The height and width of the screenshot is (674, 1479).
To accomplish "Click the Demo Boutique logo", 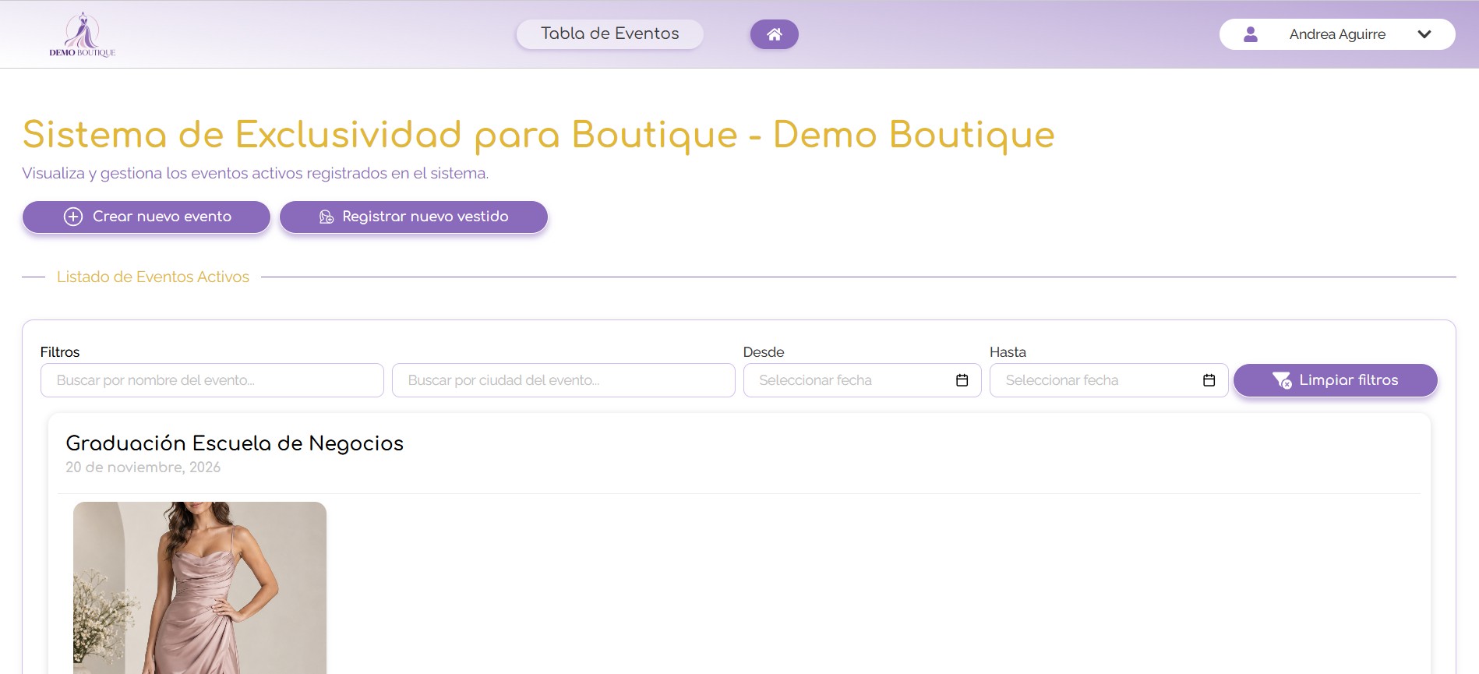I will click(82, 34).
